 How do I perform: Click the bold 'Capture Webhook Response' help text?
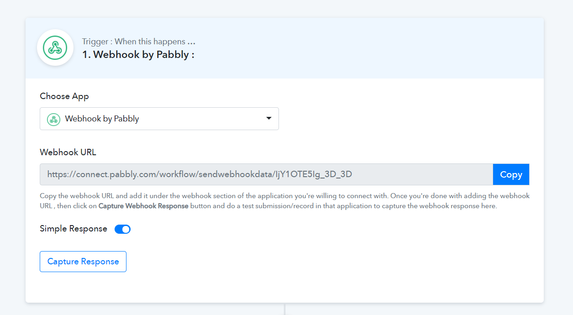pyautogui.click(x=143, y=206)
